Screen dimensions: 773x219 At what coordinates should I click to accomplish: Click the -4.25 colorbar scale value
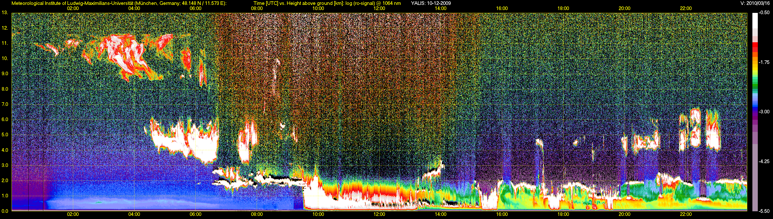click(764, 161)
